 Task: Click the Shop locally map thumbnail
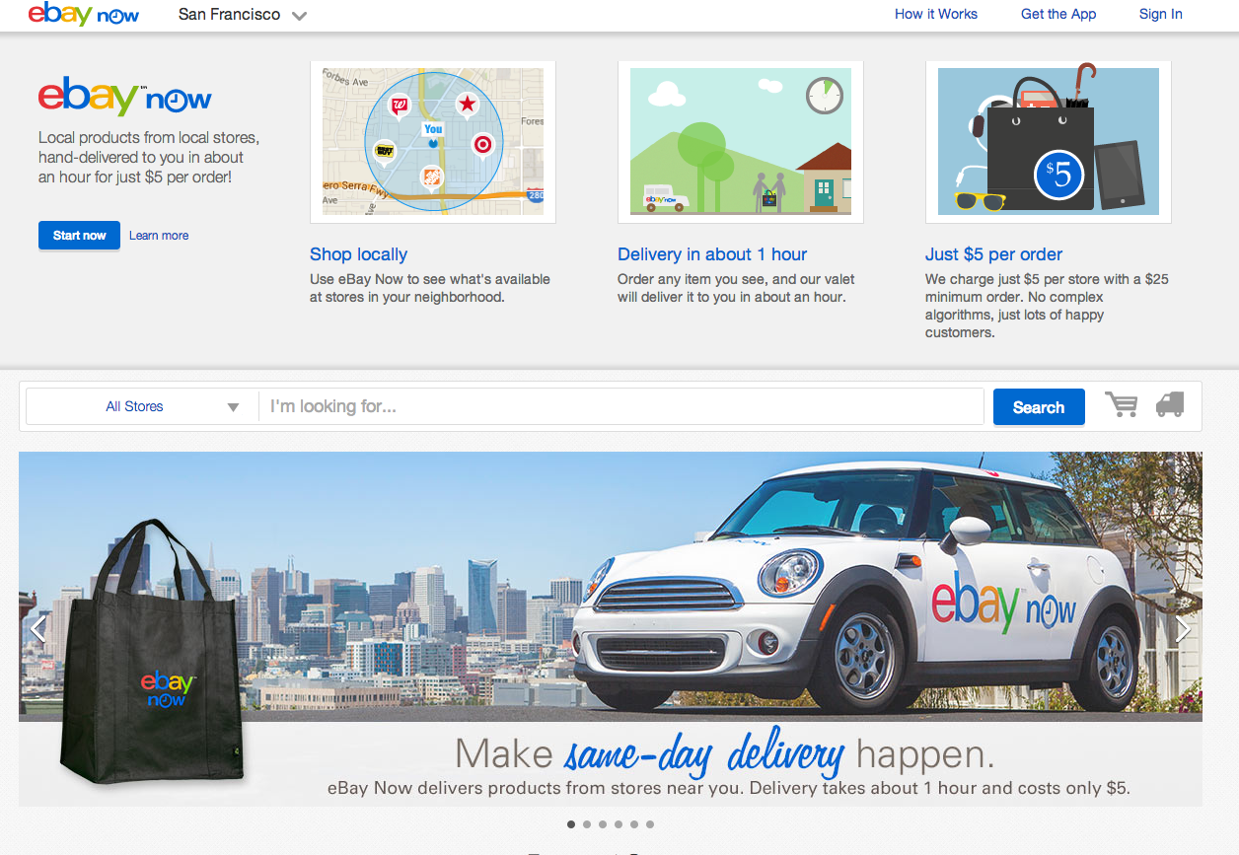[433, 142]
